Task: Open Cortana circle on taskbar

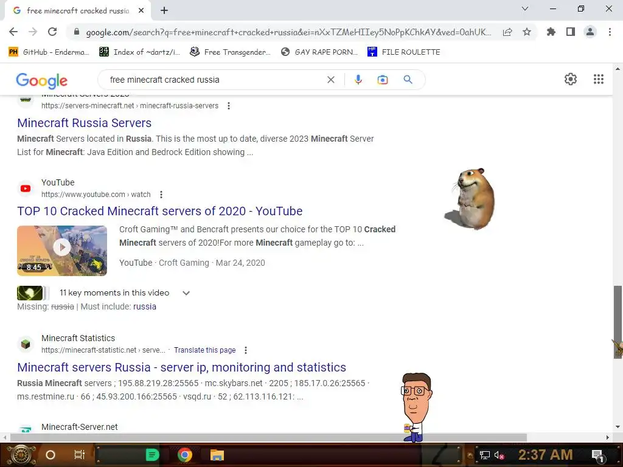Action: [50, 455]
